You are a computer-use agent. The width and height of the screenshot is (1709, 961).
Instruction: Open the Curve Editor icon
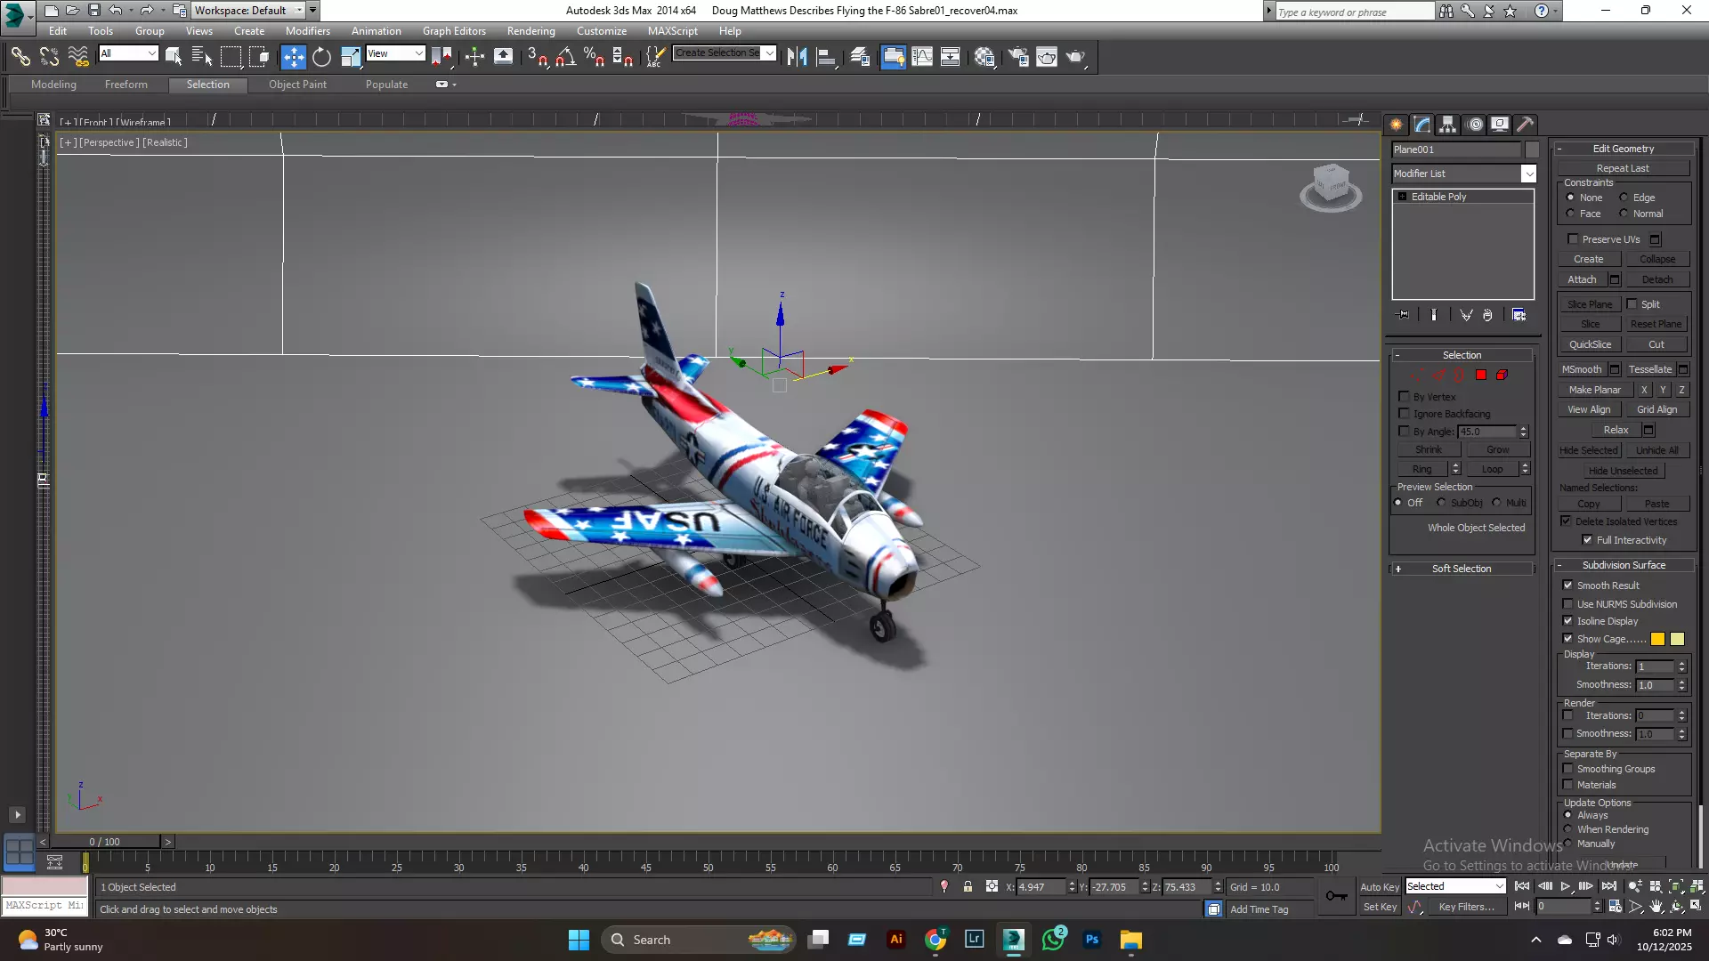pos(922,57)
